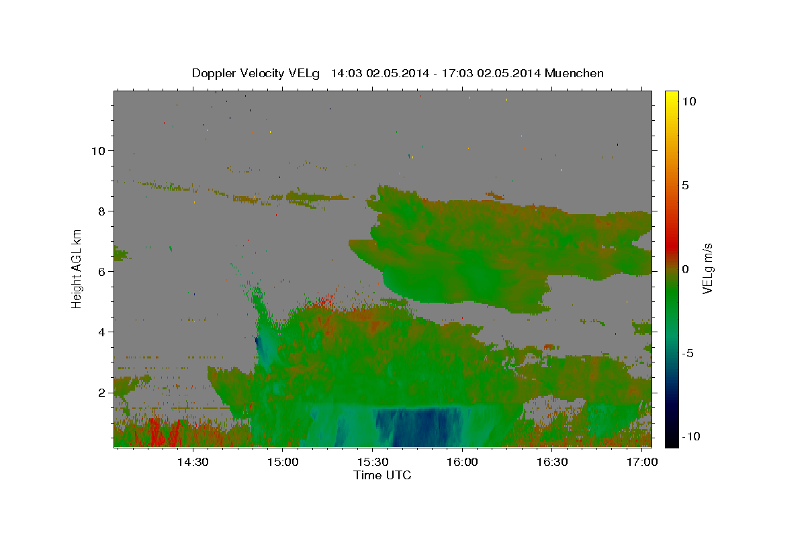Screen dimensions: 806x537
Task: Click the 15:30 time tick label
Action: click(x=373, y=462)
